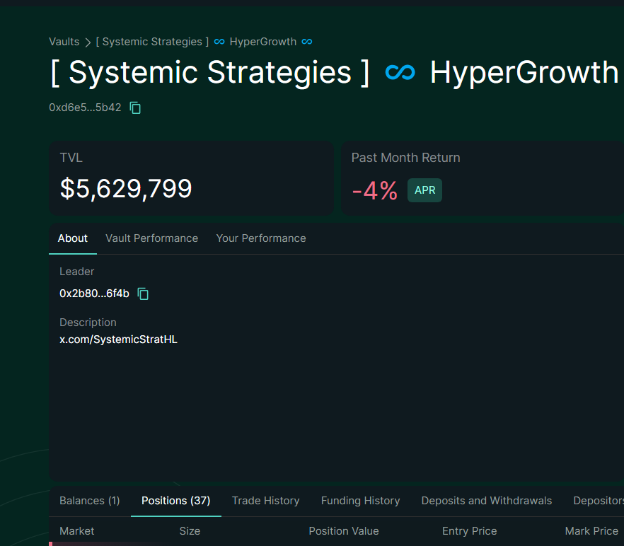624x546 pixels.
Task: Click the TVL value $5,629,799
Action: (126, 189)
